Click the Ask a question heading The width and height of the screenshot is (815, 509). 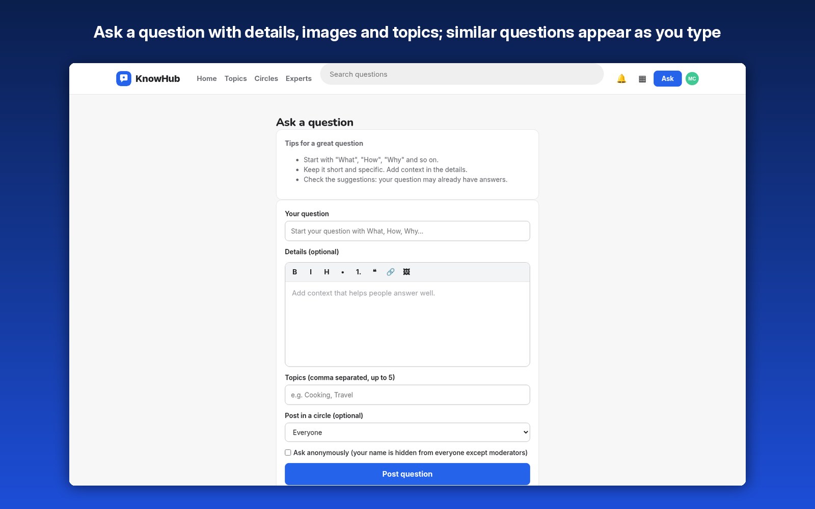315,122
